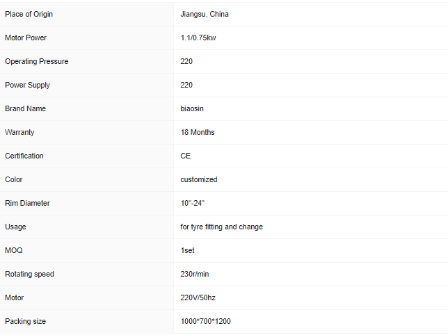Click the Certification label
Screen dimensions: 448x335
(24, 156)
